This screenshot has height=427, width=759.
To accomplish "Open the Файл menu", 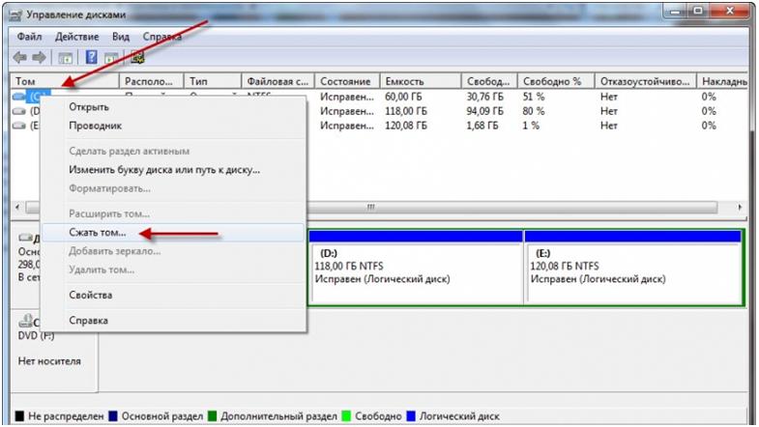I will 28,36.
